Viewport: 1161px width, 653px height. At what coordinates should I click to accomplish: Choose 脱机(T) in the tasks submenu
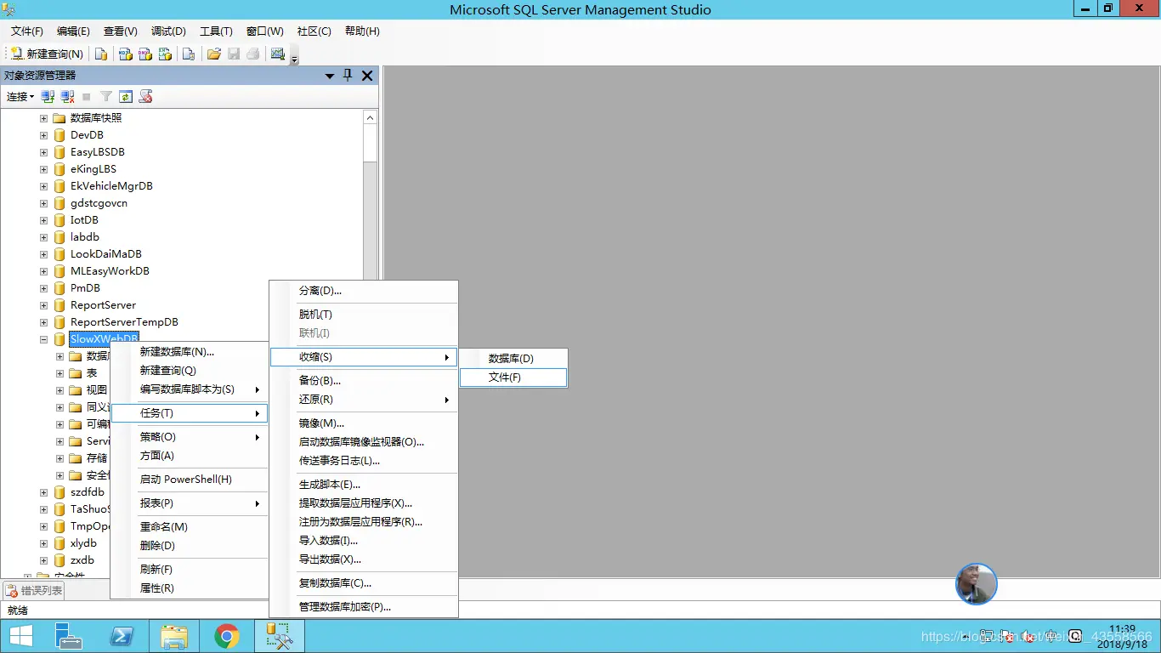tap(364, 315)
